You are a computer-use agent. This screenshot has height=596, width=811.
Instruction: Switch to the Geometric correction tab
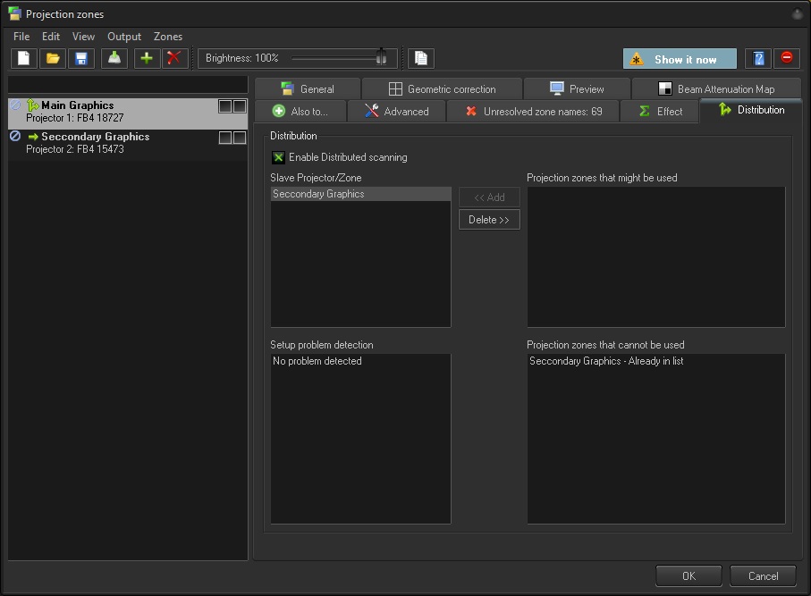[442, 89]
